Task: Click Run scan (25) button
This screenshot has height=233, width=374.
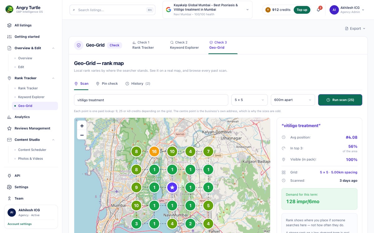Action: (x=340, y=100)
